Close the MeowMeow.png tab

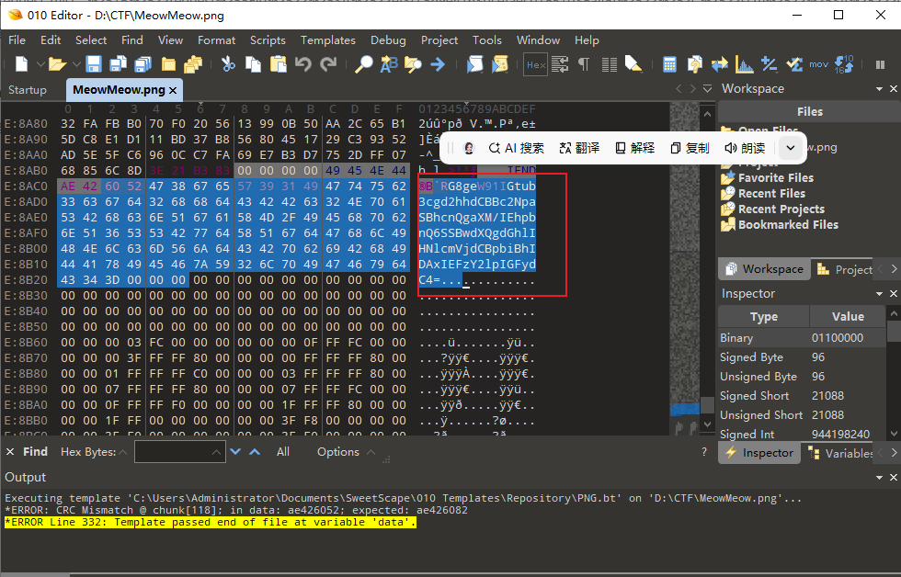coord(173,91)
